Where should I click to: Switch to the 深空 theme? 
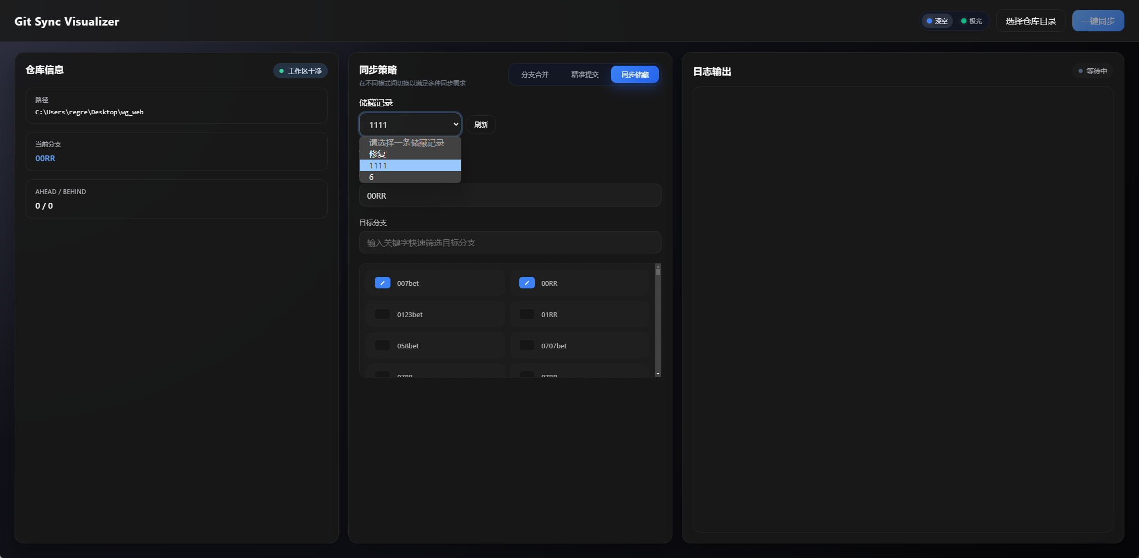(x=937, y=21)
